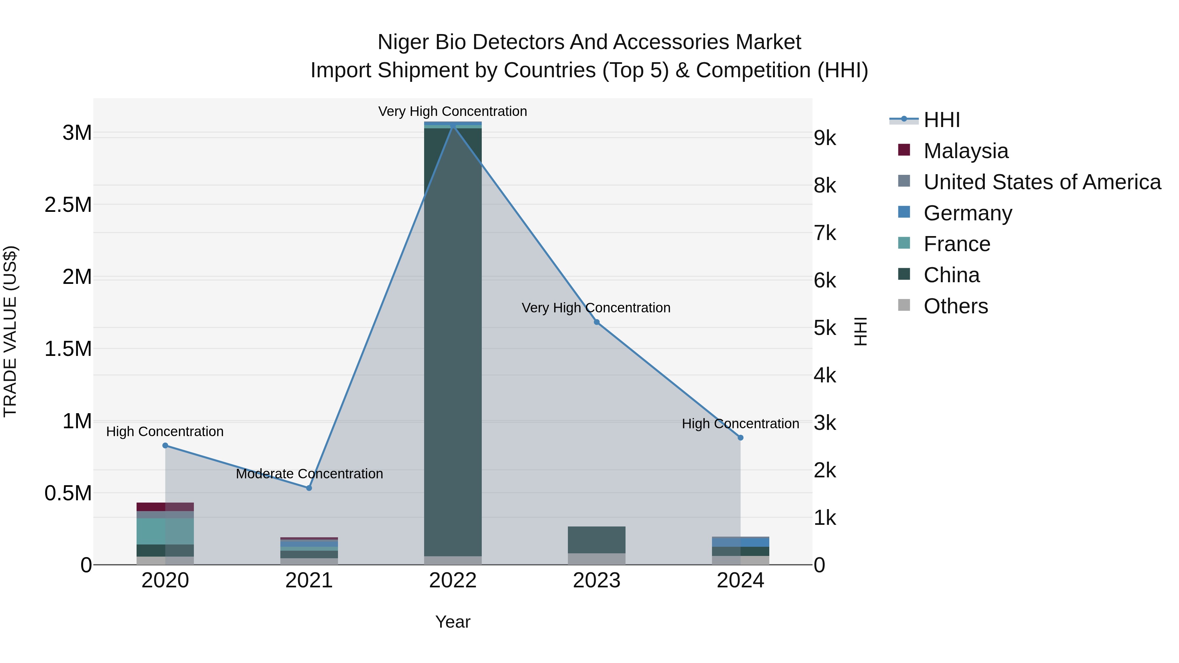
Task: Toggle the Germany legend entry
Action: pyautogui.click(x=955, y=213)
